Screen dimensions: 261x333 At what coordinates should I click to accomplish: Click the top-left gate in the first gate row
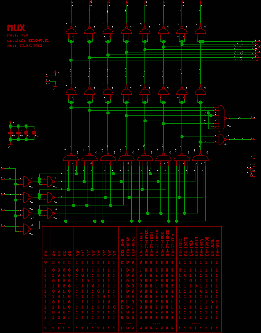71,31
